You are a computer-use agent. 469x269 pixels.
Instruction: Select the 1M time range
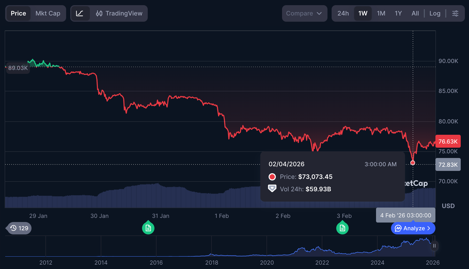tap(381, 13)
